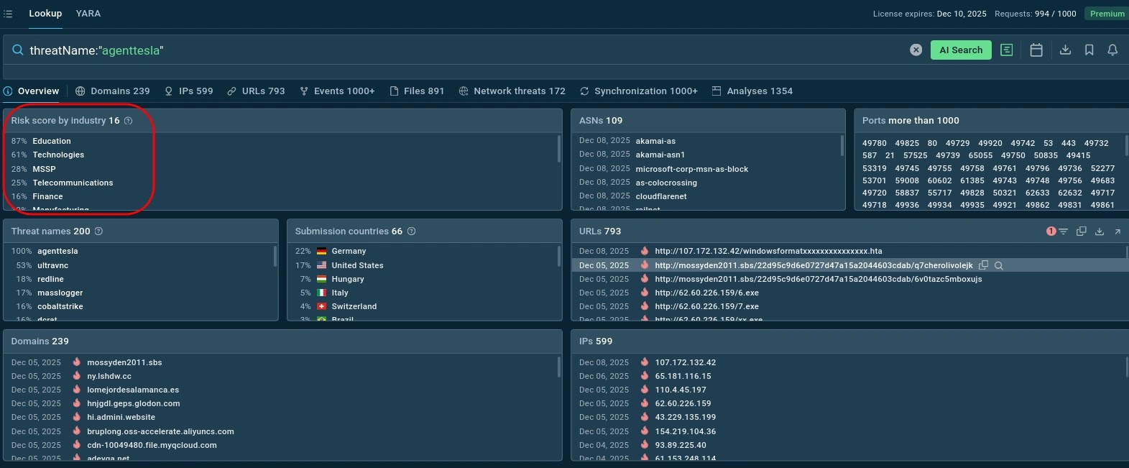The height and width of the screenshot is (468, 1129).
Task: Toggle the query builder icon beside AI Search
Action: coord(1006,50)
